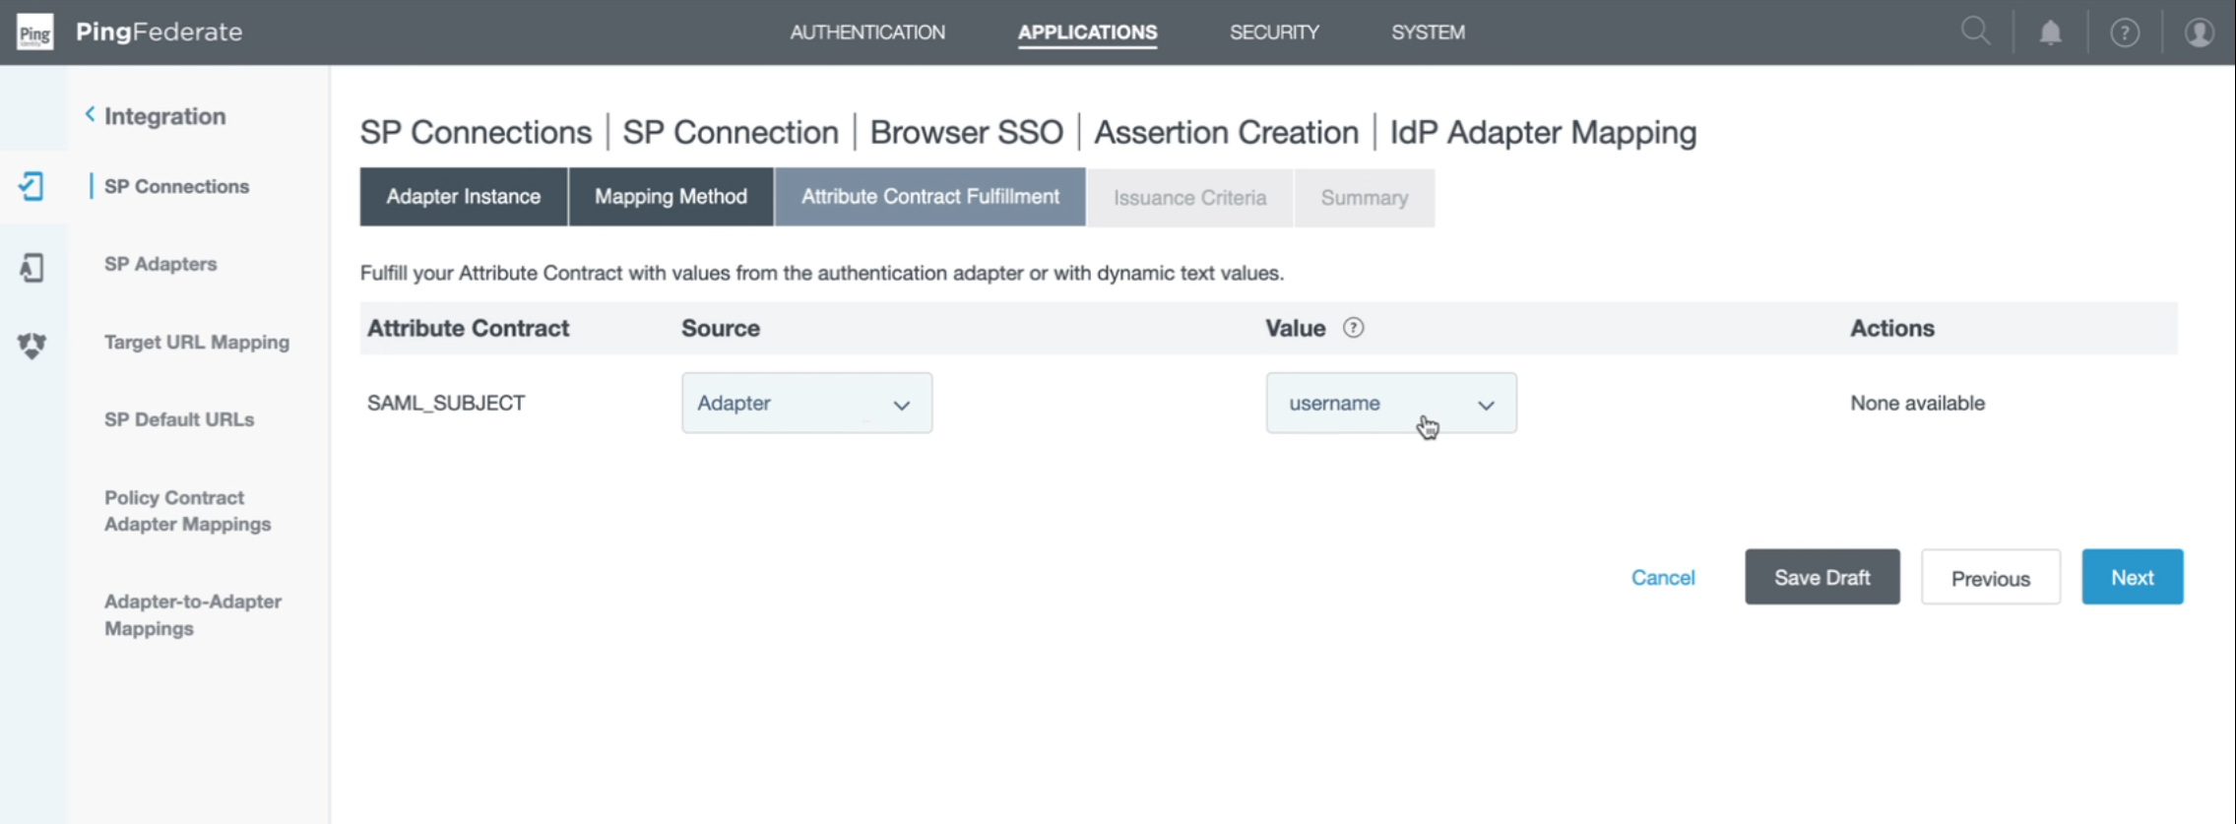Viewport: 2236px width, 824px height.
Task: Select Attribute Contract Fulfillment tab
Action: tap(929, 197)
